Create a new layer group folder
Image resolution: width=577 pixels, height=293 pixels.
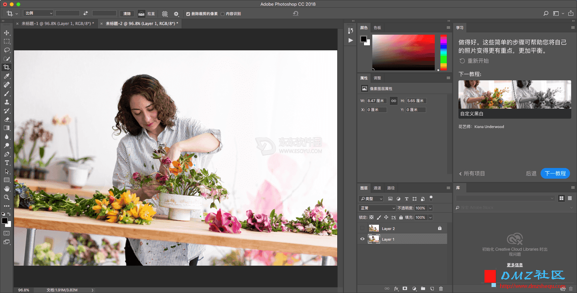423,288
